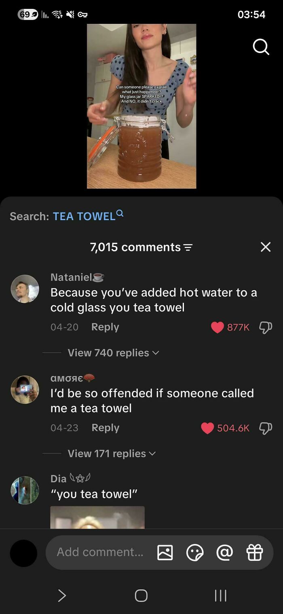Open search using the magnifier icon

click(261, 47)
